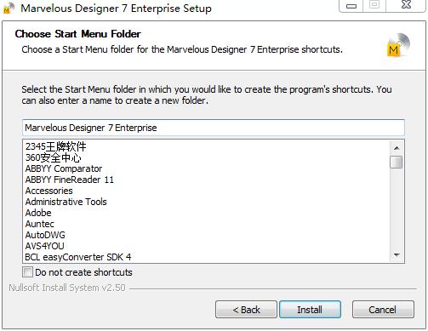Click the Start Menu folder name field
Screen dimensions: 428x331
[214, 128]
